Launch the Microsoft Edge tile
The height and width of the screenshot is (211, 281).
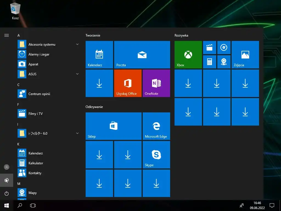[x=156, y=126]
